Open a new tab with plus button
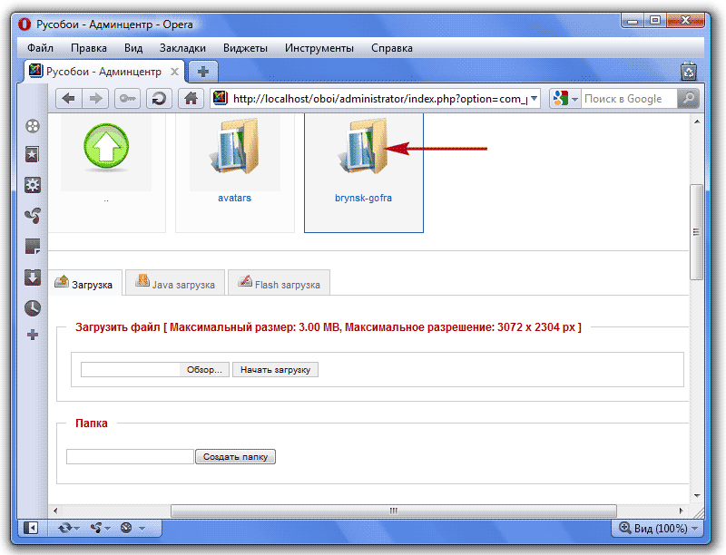Image resolution: width=726 pixels, height=555 pixels. coord(203,71)
